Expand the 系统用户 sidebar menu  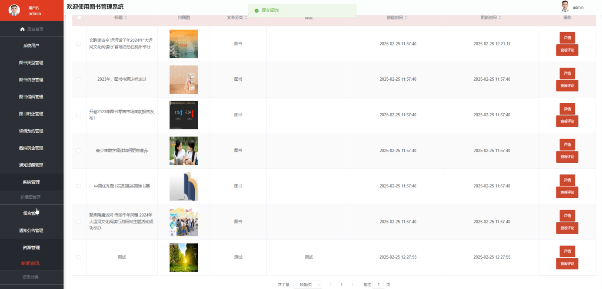pyautogui.click(x=32, y=46)
